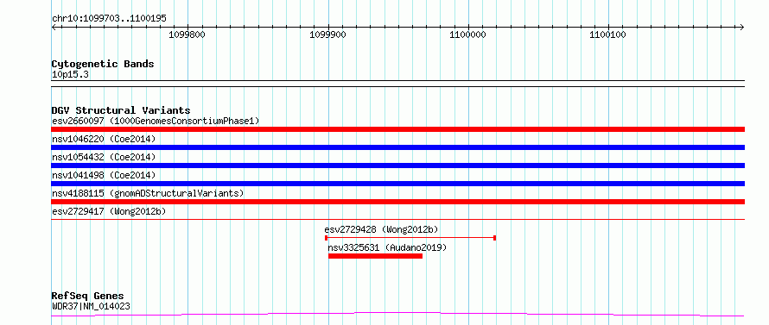Click the magenta WDR37 gene line
Image resolution: width=769 pixels, height=325 pixels.
[x=397, y=314]
